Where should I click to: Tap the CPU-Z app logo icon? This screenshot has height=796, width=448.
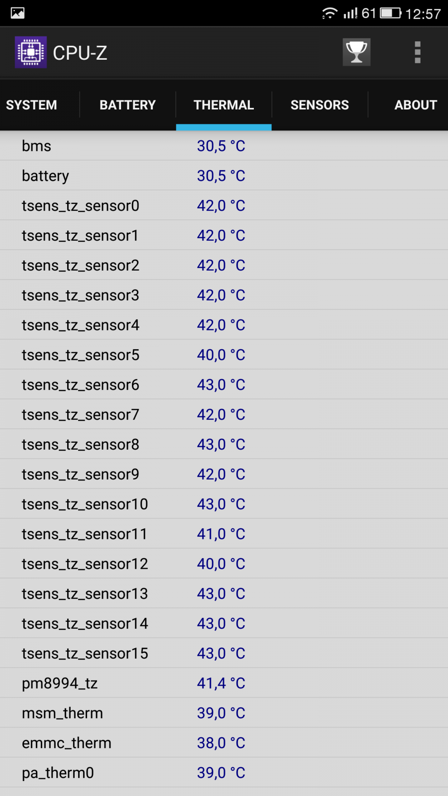[31, 52]
